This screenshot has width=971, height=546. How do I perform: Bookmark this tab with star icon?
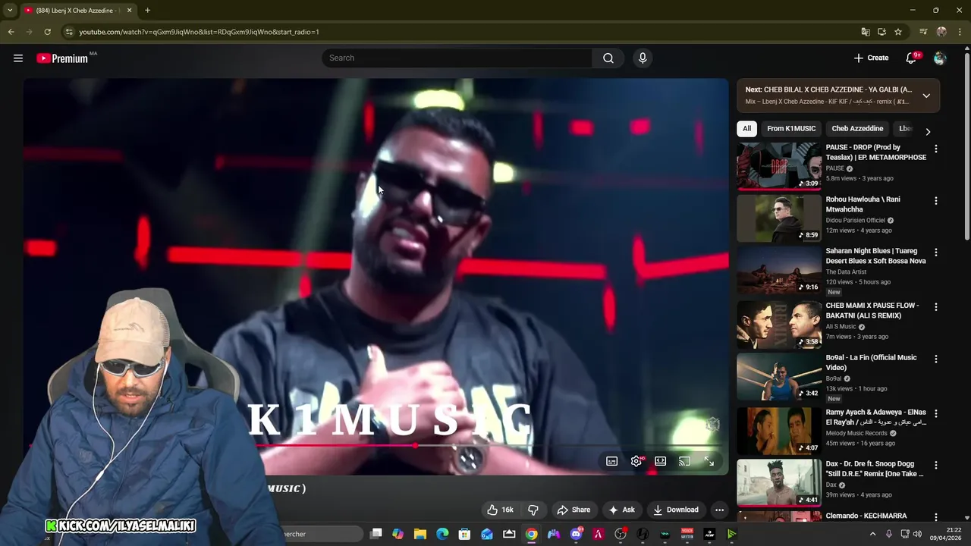(x=898, y=32)
